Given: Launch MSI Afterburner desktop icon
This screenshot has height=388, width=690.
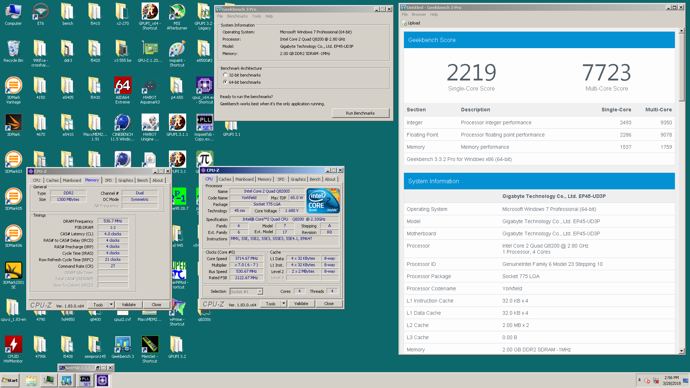Looking at the screenshot, I should point(177,16).
